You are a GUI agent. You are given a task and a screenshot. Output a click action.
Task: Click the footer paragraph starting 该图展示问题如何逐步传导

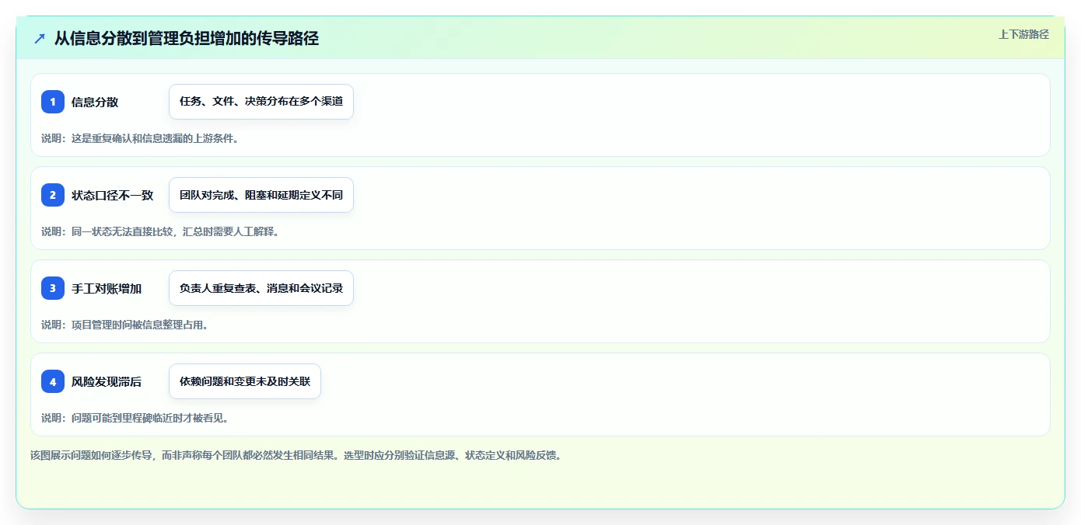pyautogui.click(x=296, y=455)
